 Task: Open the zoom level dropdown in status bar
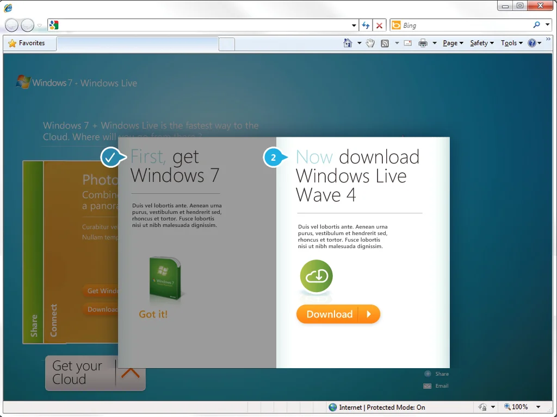539,407
